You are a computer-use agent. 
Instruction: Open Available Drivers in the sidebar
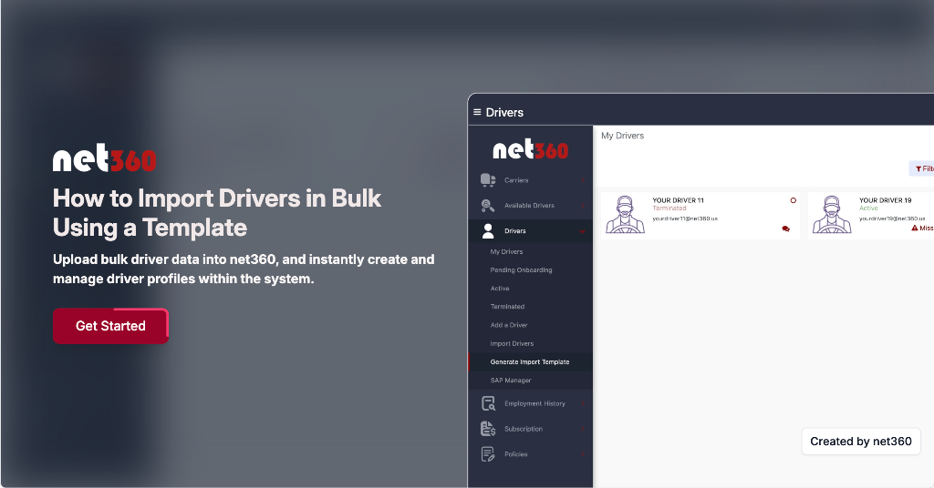529,206
